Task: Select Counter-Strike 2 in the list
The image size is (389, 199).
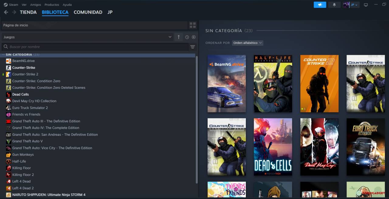Action: click(25, 74)
